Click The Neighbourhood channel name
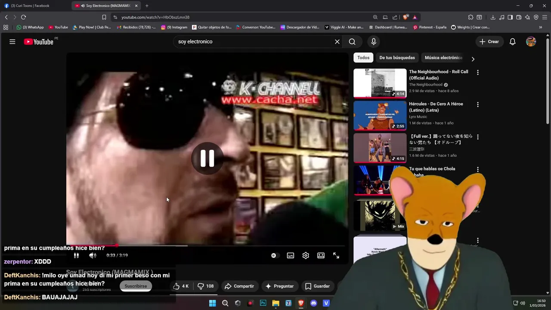 tap(426, 85)
